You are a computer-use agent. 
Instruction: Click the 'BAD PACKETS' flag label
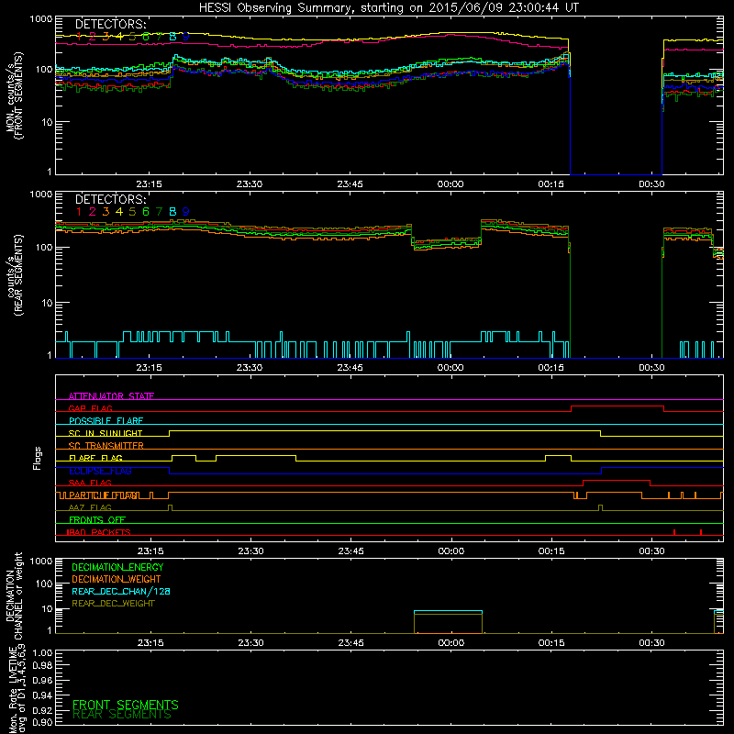click(98, 533)
